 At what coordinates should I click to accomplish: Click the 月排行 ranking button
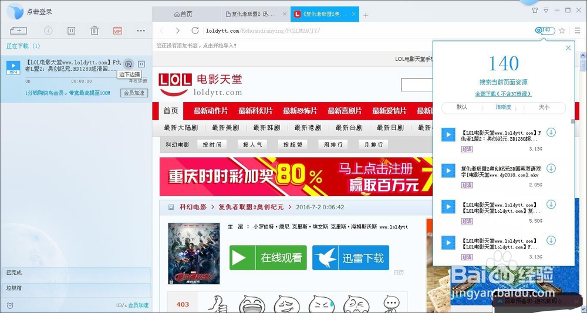tap(373, 145)
